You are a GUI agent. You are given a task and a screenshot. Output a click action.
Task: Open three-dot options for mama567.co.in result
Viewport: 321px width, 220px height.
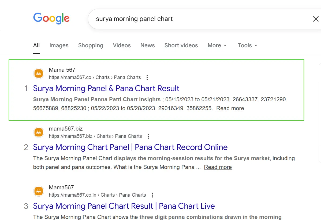pos(152,195)
